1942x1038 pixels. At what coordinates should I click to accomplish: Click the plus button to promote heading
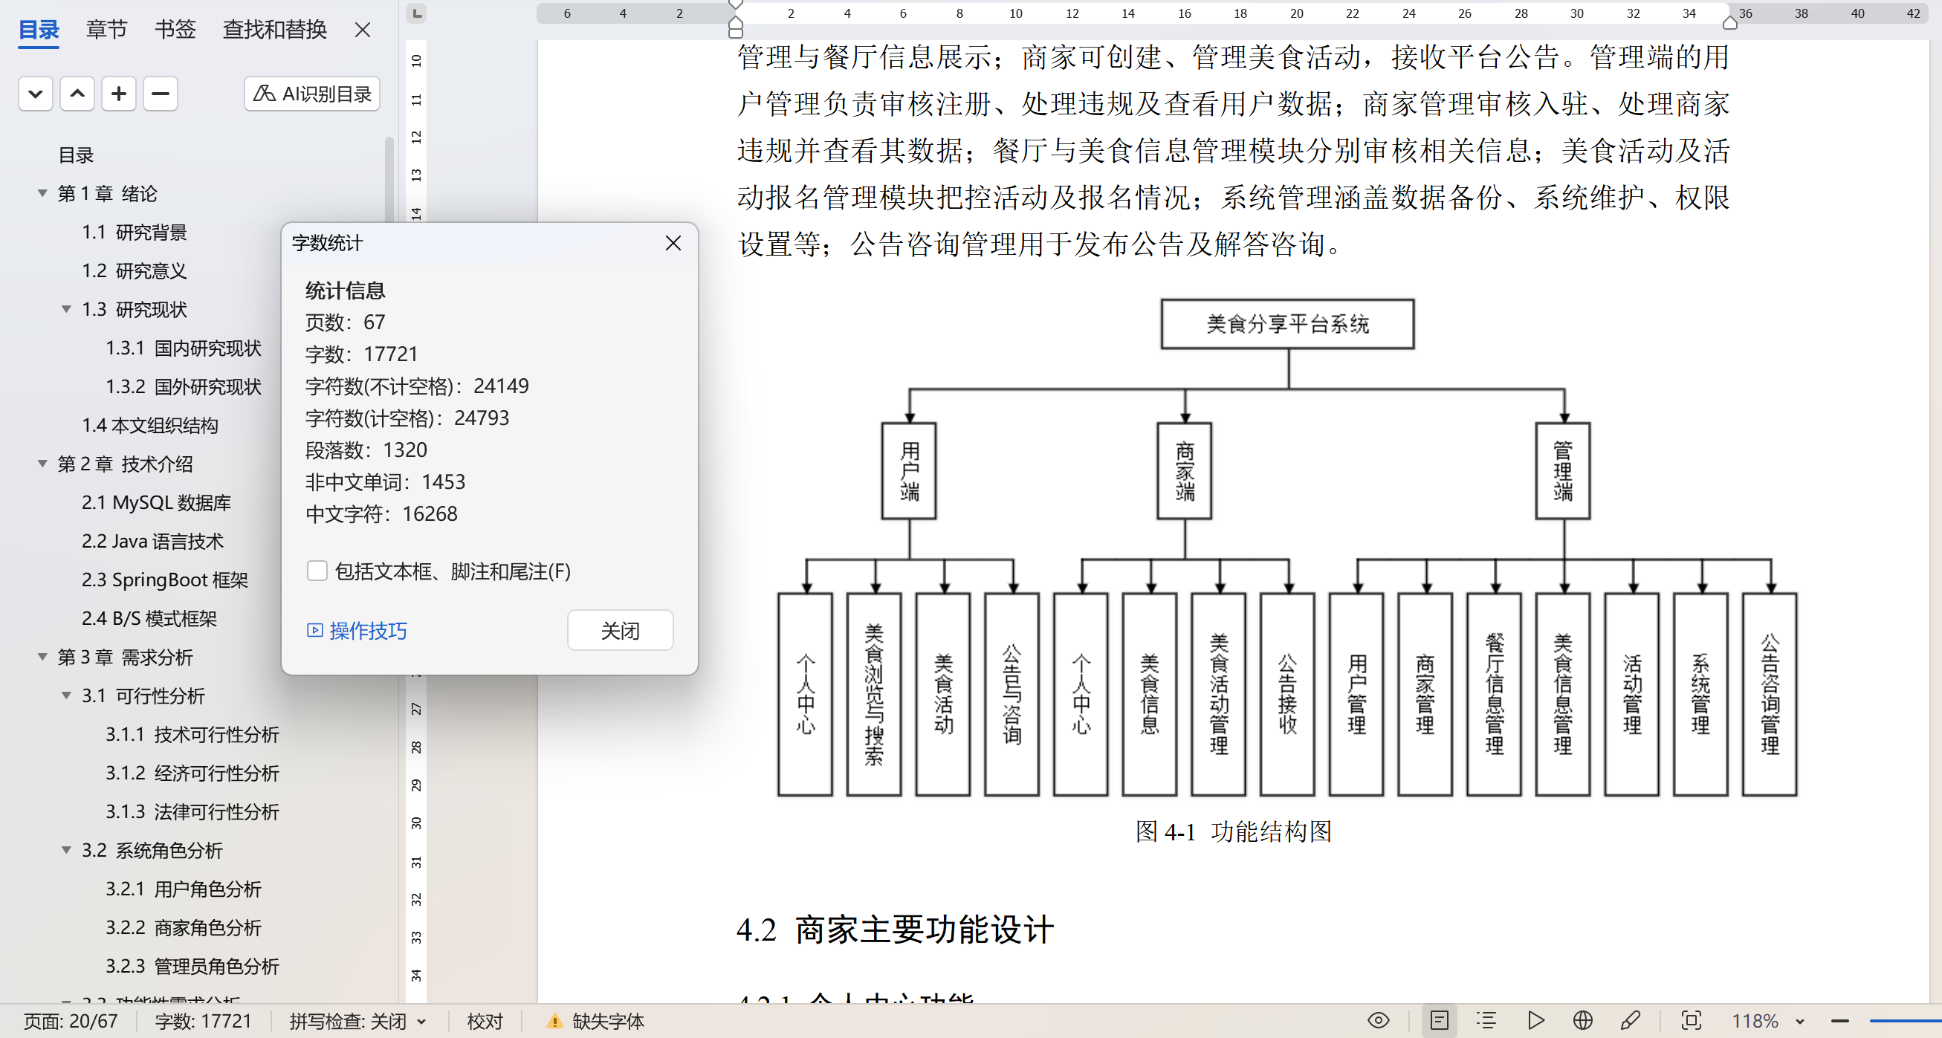(x=118, y=94)
